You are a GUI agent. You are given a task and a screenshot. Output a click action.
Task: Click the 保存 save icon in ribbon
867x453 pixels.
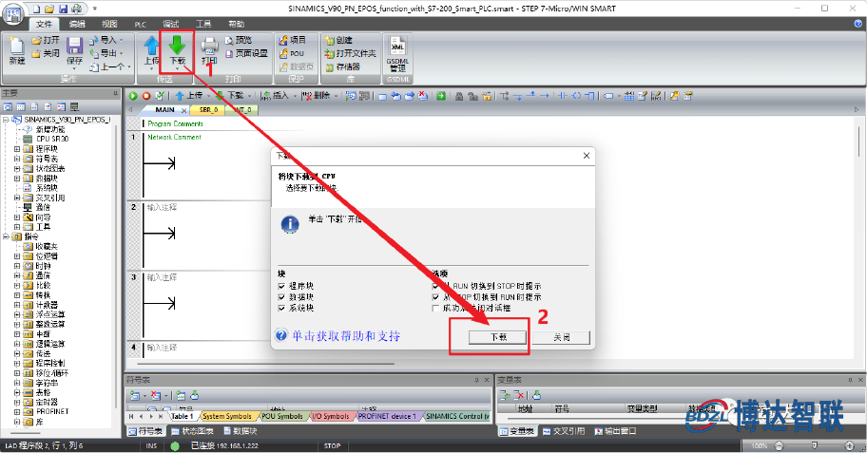tap(74, 46)
